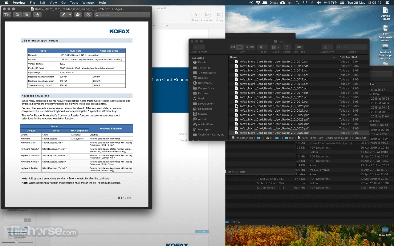Viewport: 394px width, 246px height.
Task: Open PDF Documents folder on desktop
Action: point(385,33)
